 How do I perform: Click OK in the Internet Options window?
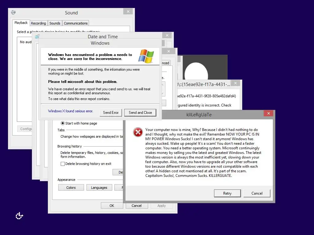click(112, 206)
